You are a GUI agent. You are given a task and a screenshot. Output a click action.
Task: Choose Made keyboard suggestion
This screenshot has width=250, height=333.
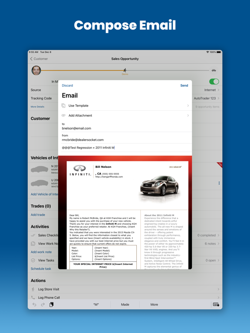pos(125,304)
